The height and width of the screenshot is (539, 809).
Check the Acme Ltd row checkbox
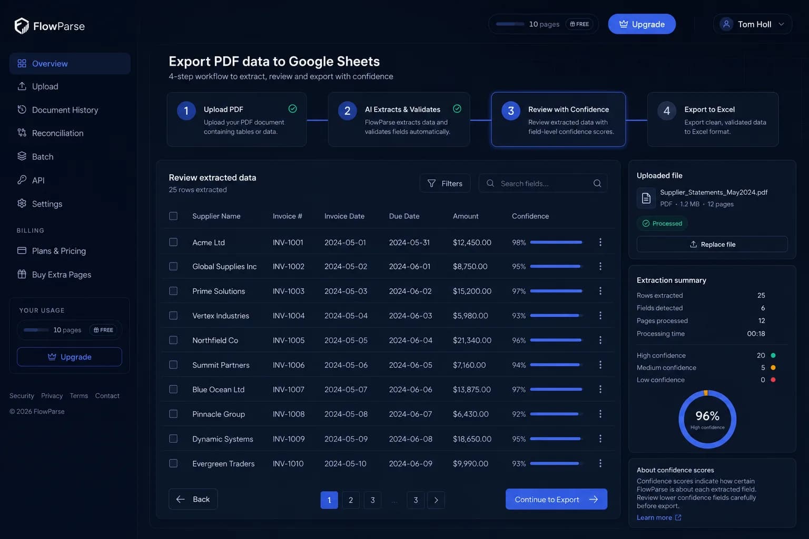coord(173,242)
